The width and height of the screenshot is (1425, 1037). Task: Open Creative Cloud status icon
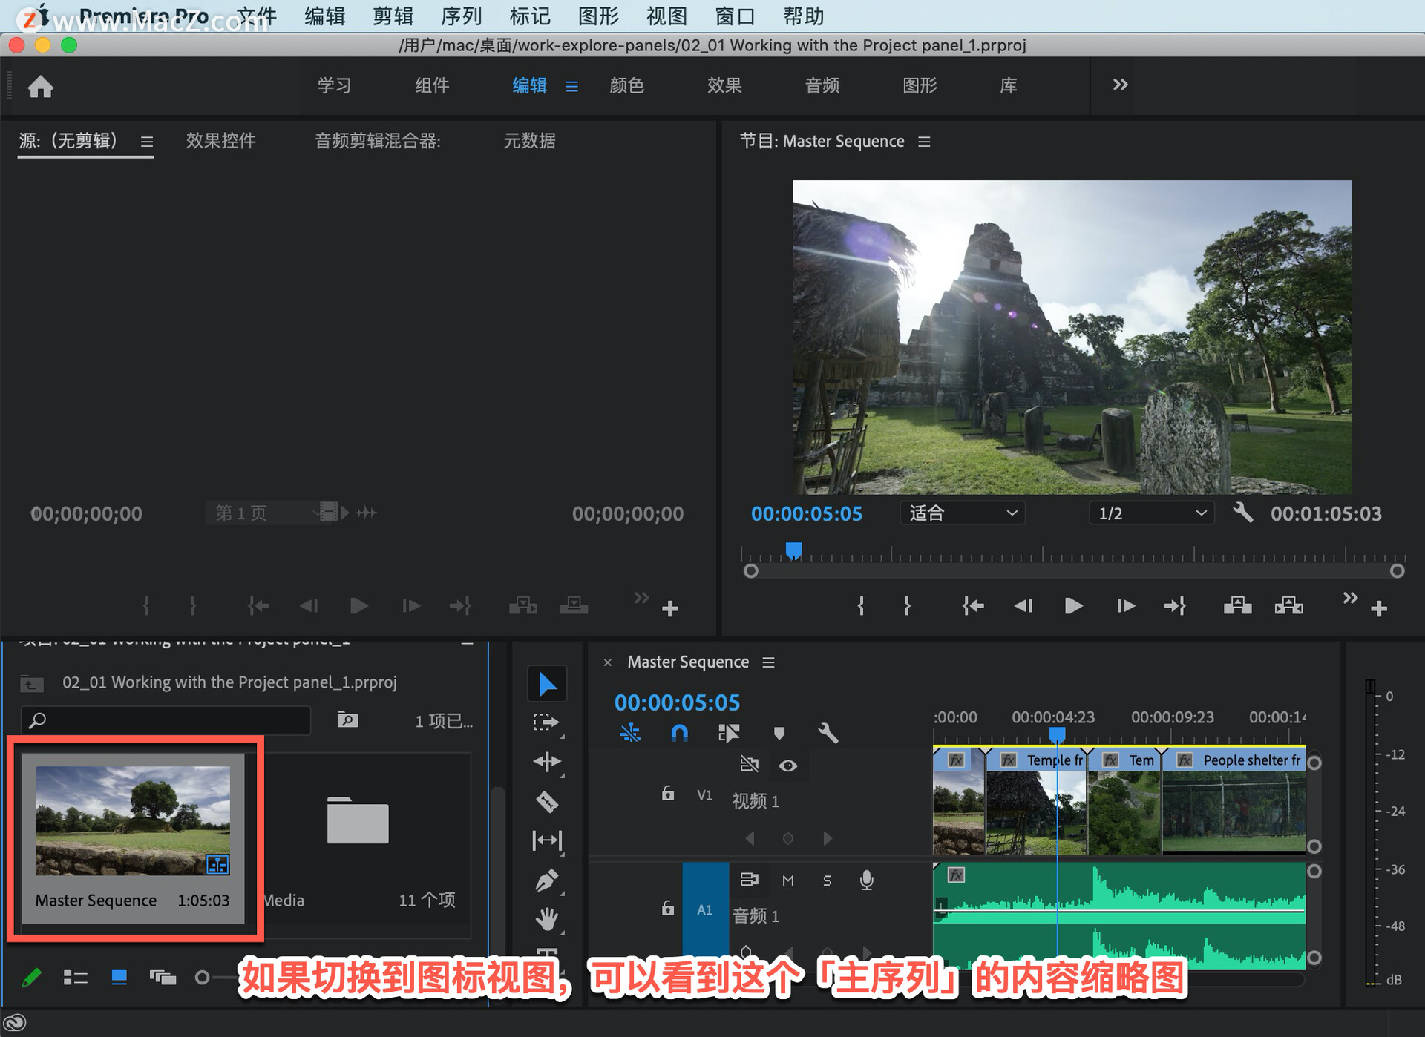[16, 1023]
